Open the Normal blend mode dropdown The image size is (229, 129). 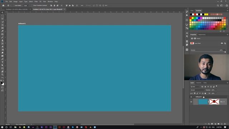198,90
